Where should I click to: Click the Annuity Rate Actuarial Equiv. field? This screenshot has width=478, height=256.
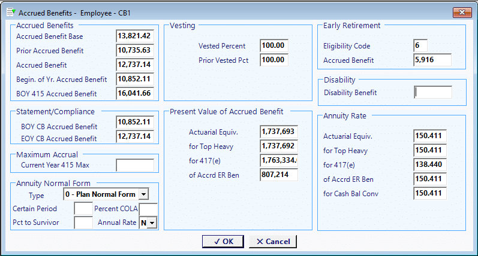(430, 136)
